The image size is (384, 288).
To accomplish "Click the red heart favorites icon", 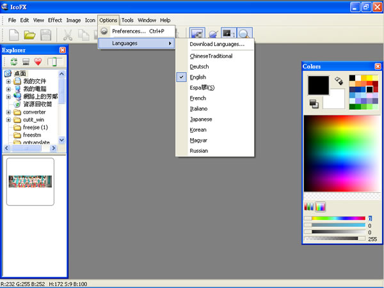I will tap(38, 61).
